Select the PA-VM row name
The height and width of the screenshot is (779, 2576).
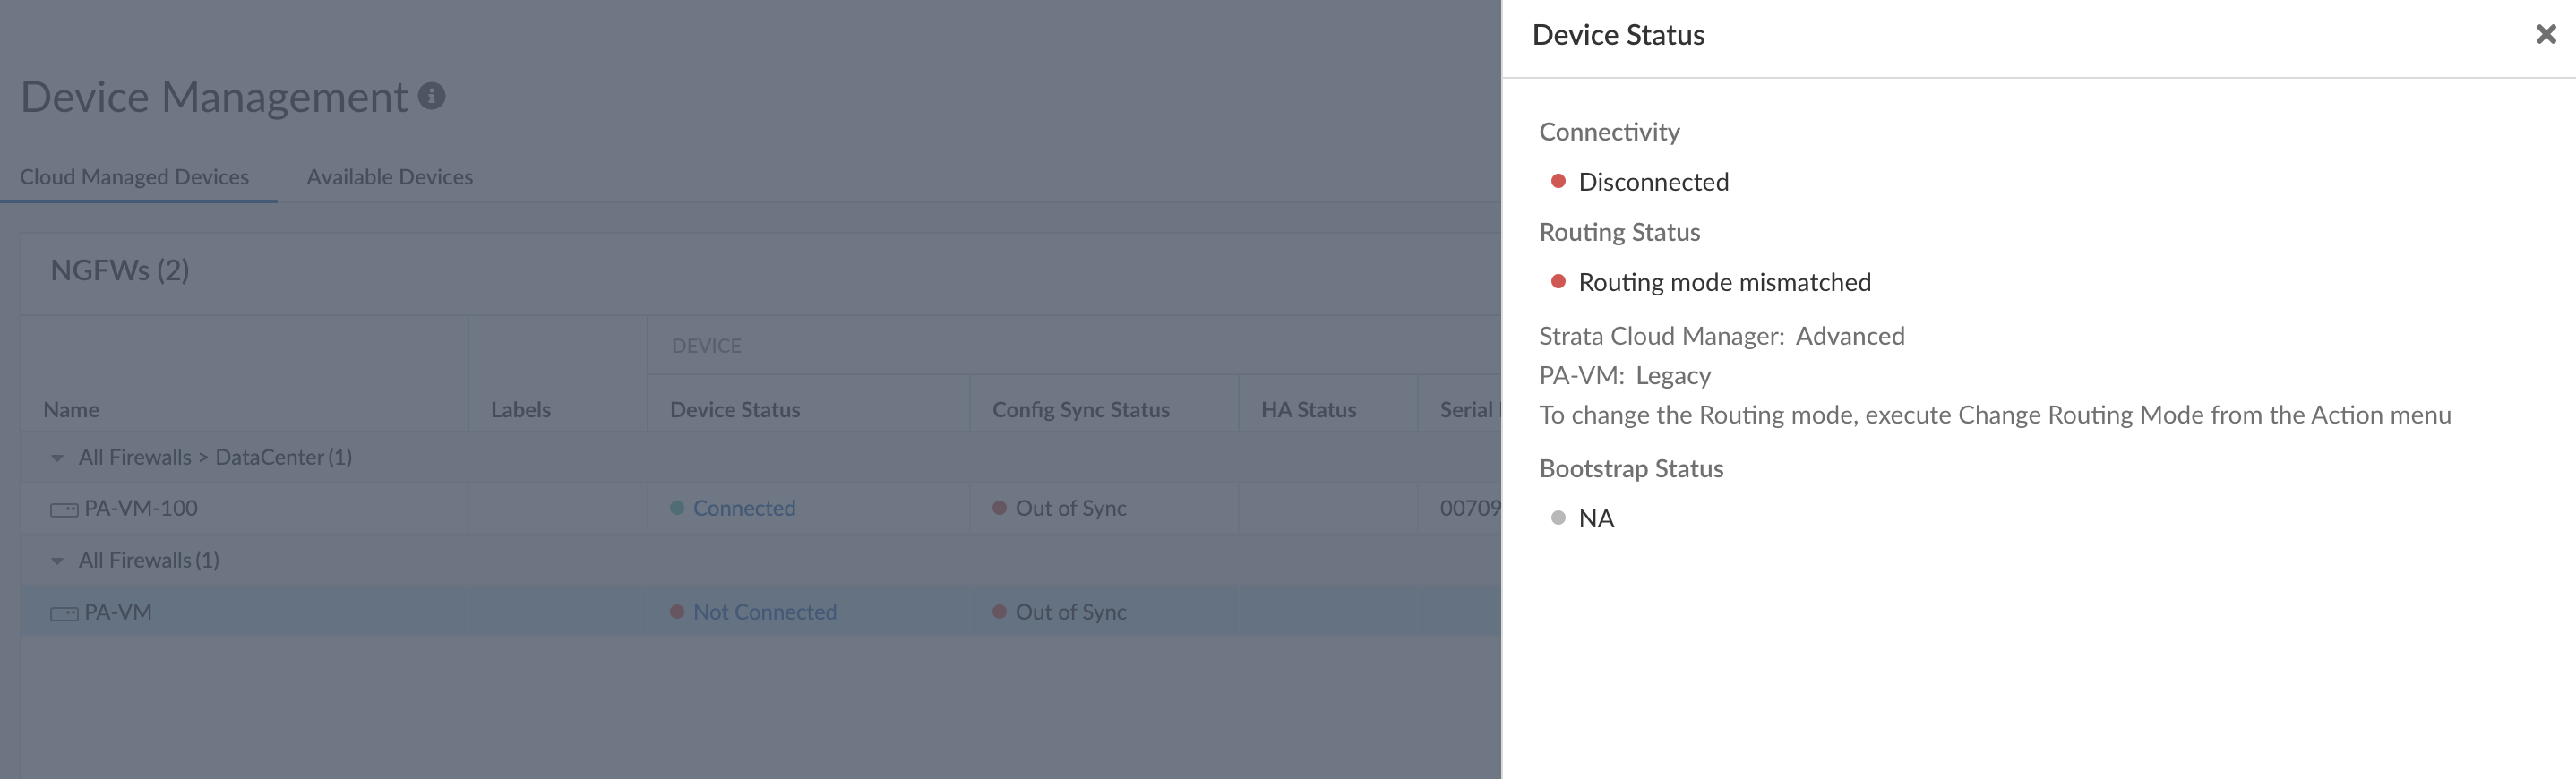click(118, 612)
